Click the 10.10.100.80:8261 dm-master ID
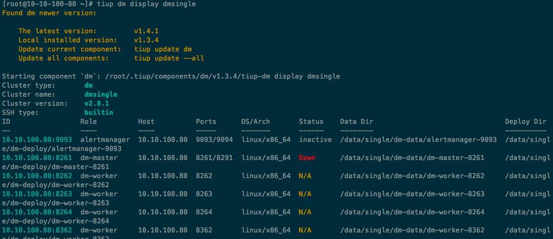The image size is (553, 239). coord(37,158)
